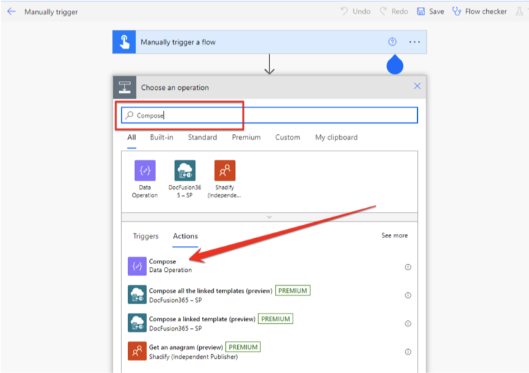
Task: Click the purple Compose action icon
Action: point(137,266)
